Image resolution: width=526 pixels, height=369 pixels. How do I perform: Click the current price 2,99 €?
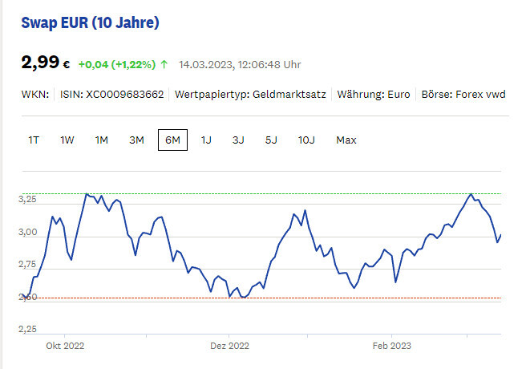(46, 63)
